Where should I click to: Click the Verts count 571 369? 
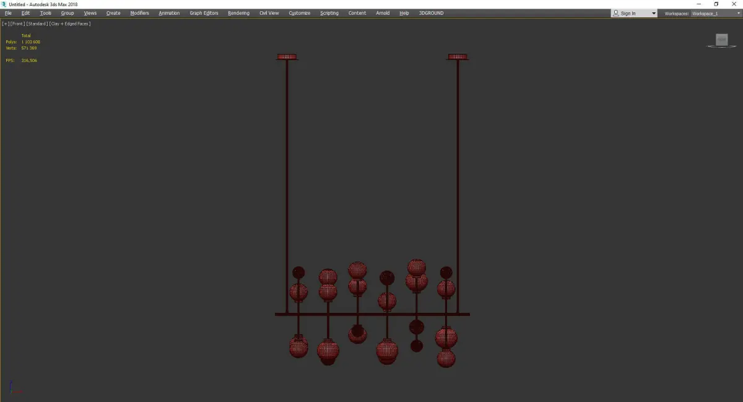[x=29, y=48]
